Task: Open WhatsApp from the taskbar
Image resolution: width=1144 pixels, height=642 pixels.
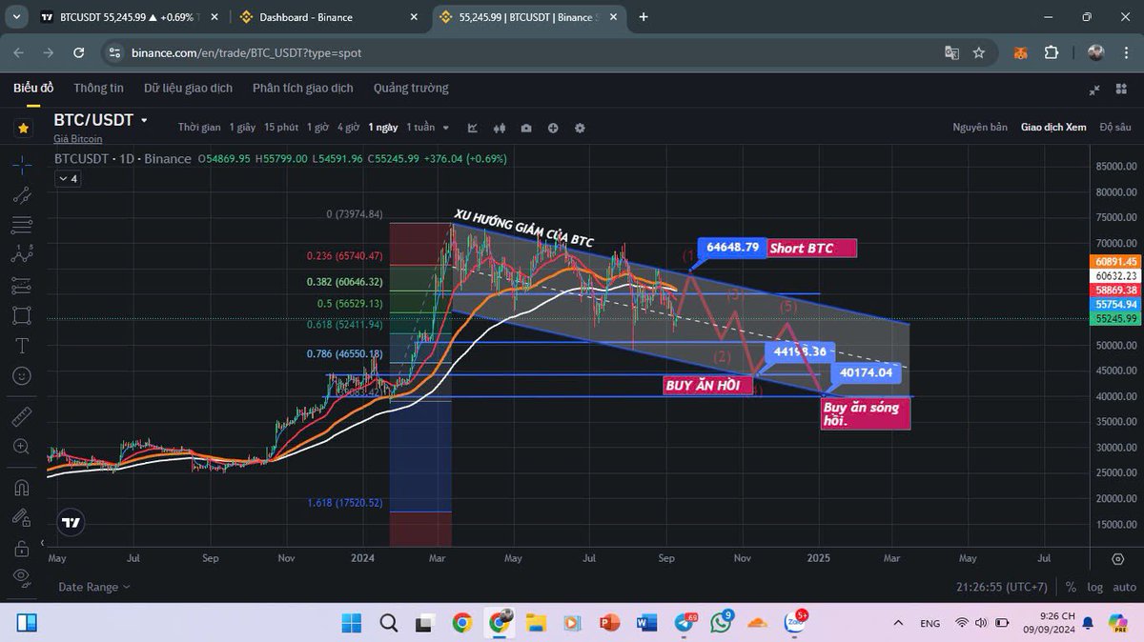Action: tap(722, 623)
